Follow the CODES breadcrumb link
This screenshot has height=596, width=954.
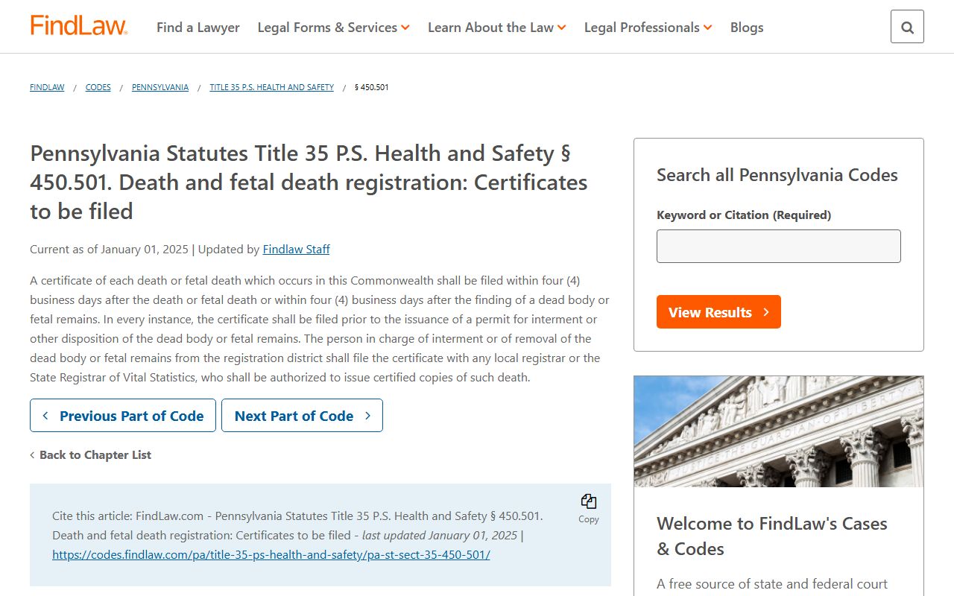[x=98, y=87]
